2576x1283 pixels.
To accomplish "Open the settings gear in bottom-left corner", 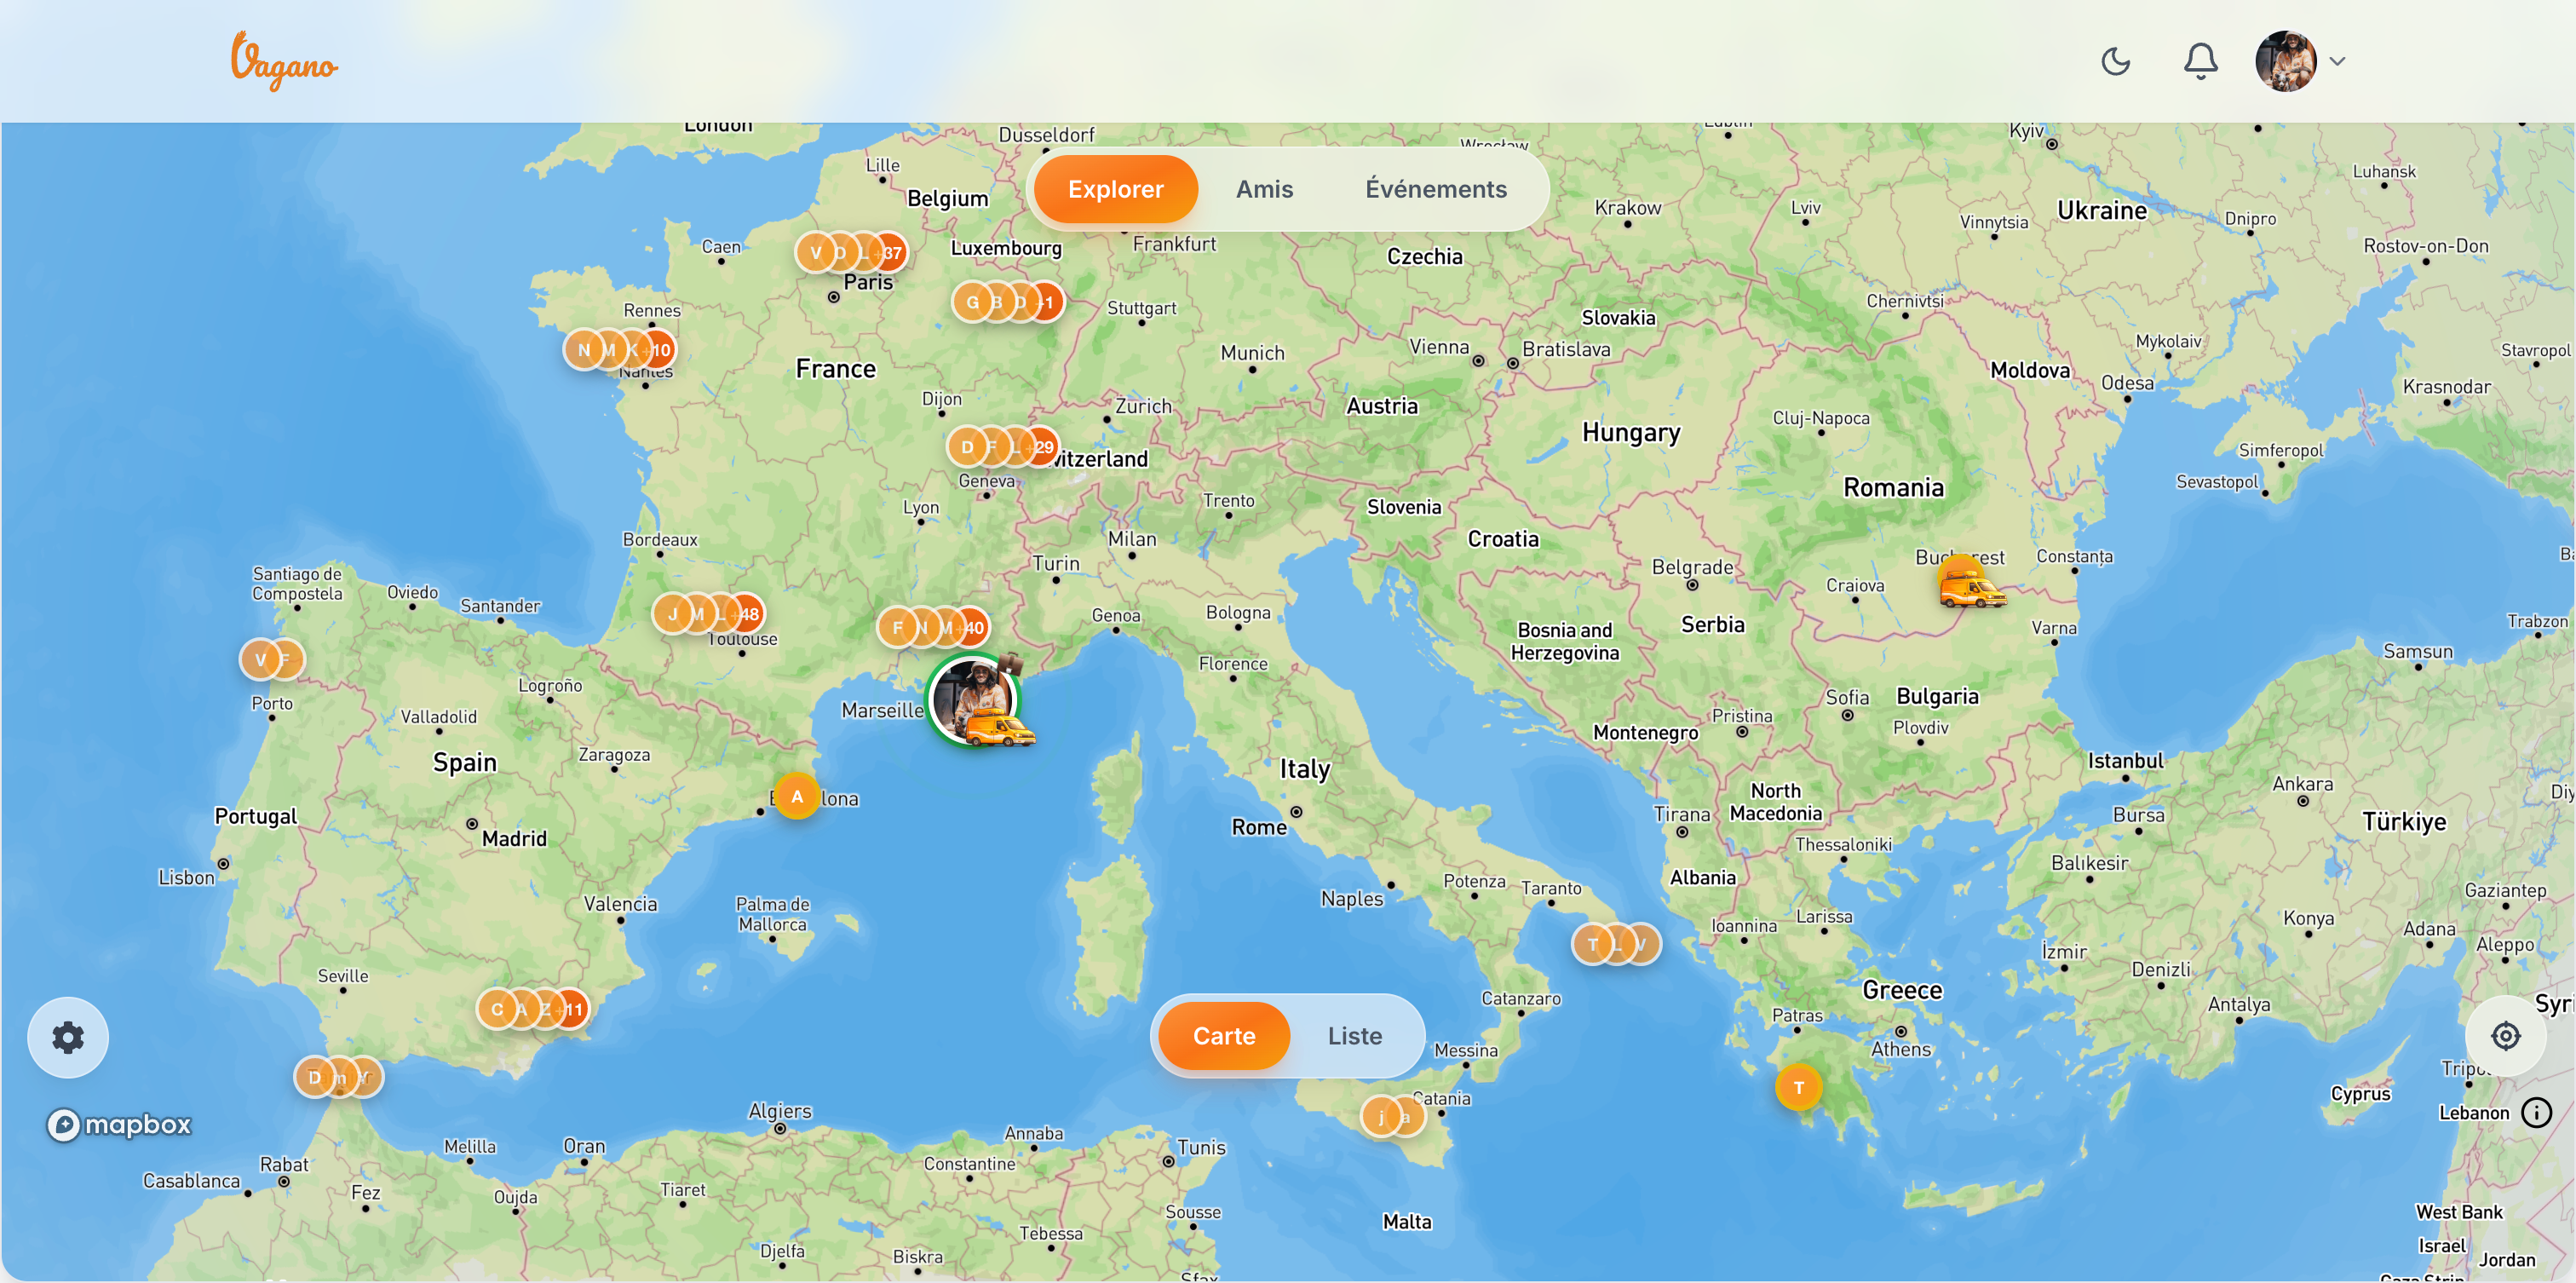I will click(67, 1038).
